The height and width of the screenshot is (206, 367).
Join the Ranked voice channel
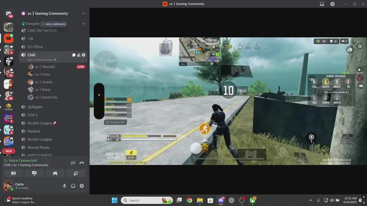53,131
